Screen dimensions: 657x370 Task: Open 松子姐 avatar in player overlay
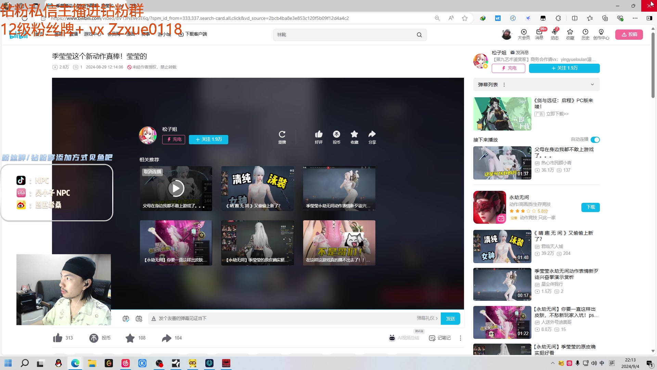[x=148, y=135]
